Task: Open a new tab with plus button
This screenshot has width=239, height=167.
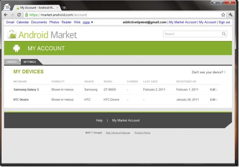Action: click(64, 8)
